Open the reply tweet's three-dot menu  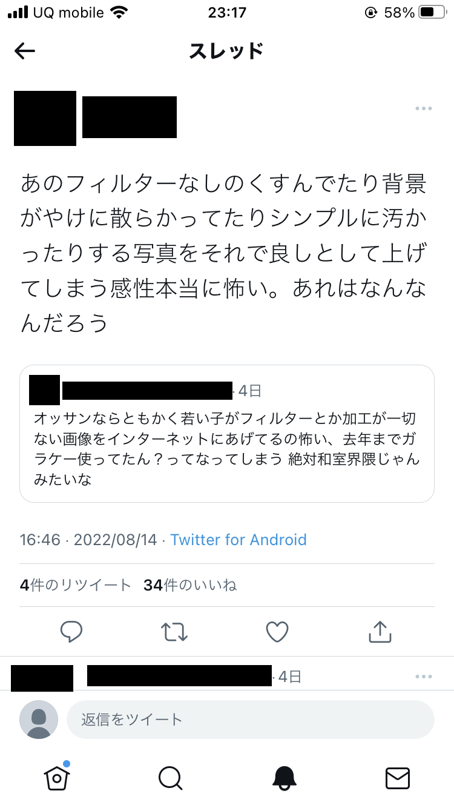423,677
